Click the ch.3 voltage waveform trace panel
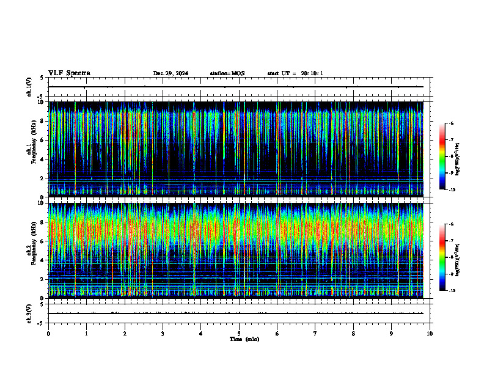Viewport: 484px width, 374px height. tap(239, 313)
